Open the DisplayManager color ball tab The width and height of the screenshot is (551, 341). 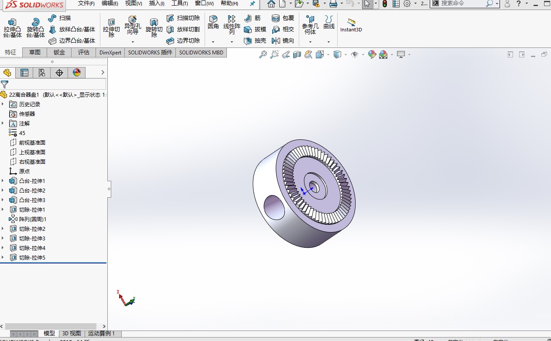click(77, 73)
